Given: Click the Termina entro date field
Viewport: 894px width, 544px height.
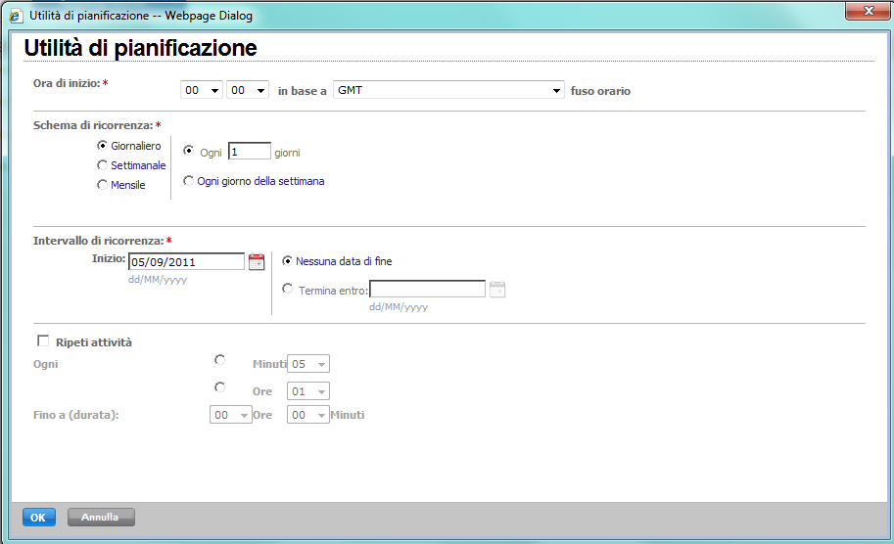Looking at the screenshot, I should (428, 289).
